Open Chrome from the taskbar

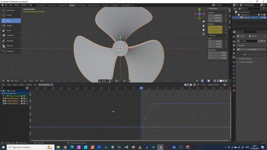(65, 147)
